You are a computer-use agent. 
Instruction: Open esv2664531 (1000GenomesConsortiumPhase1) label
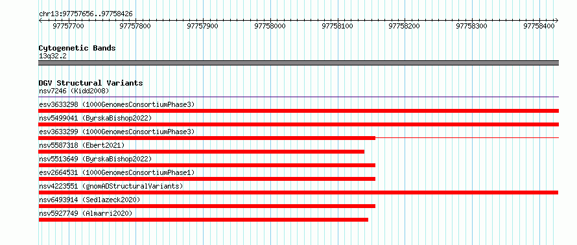click(x=117, y=172)
